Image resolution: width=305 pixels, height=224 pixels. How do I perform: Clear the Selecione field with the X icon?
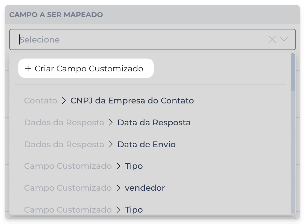click(272, 40)
